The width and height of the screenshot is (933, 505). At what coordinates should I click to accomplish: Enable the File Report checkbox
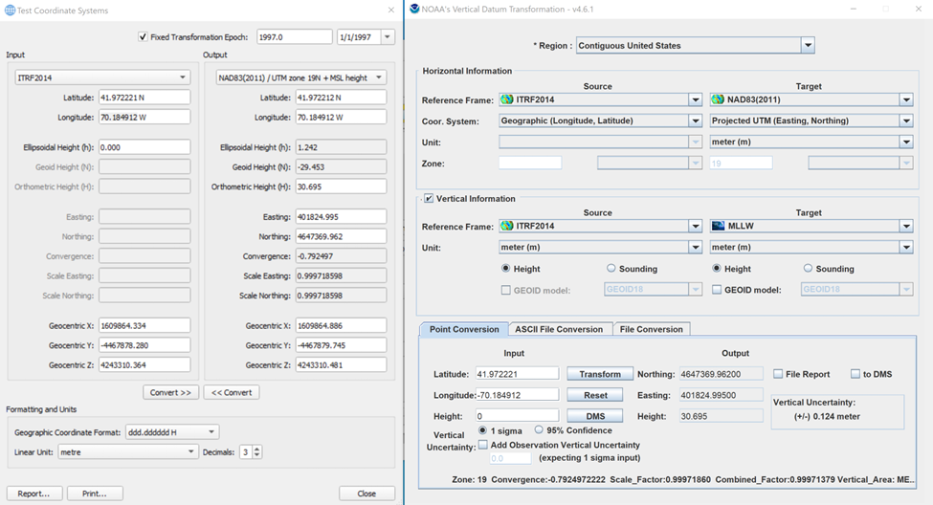[778, 374]
